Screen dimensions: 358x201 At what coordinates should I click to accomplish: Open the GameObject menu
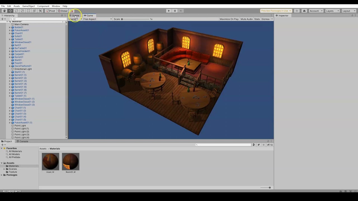(x=29, y=6)
